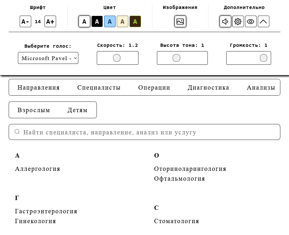Select the blue color scheme
Image resolution: width=289 pixels, height=235 pixels.
point(110,21)
